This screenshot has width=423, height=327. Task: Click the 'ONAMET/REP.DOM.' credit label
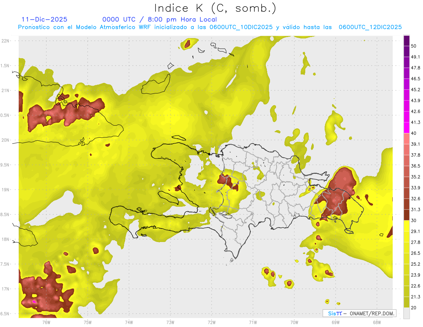(371, 313)
